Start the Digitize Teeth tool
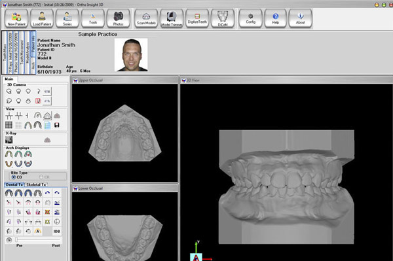 point(197,18)
